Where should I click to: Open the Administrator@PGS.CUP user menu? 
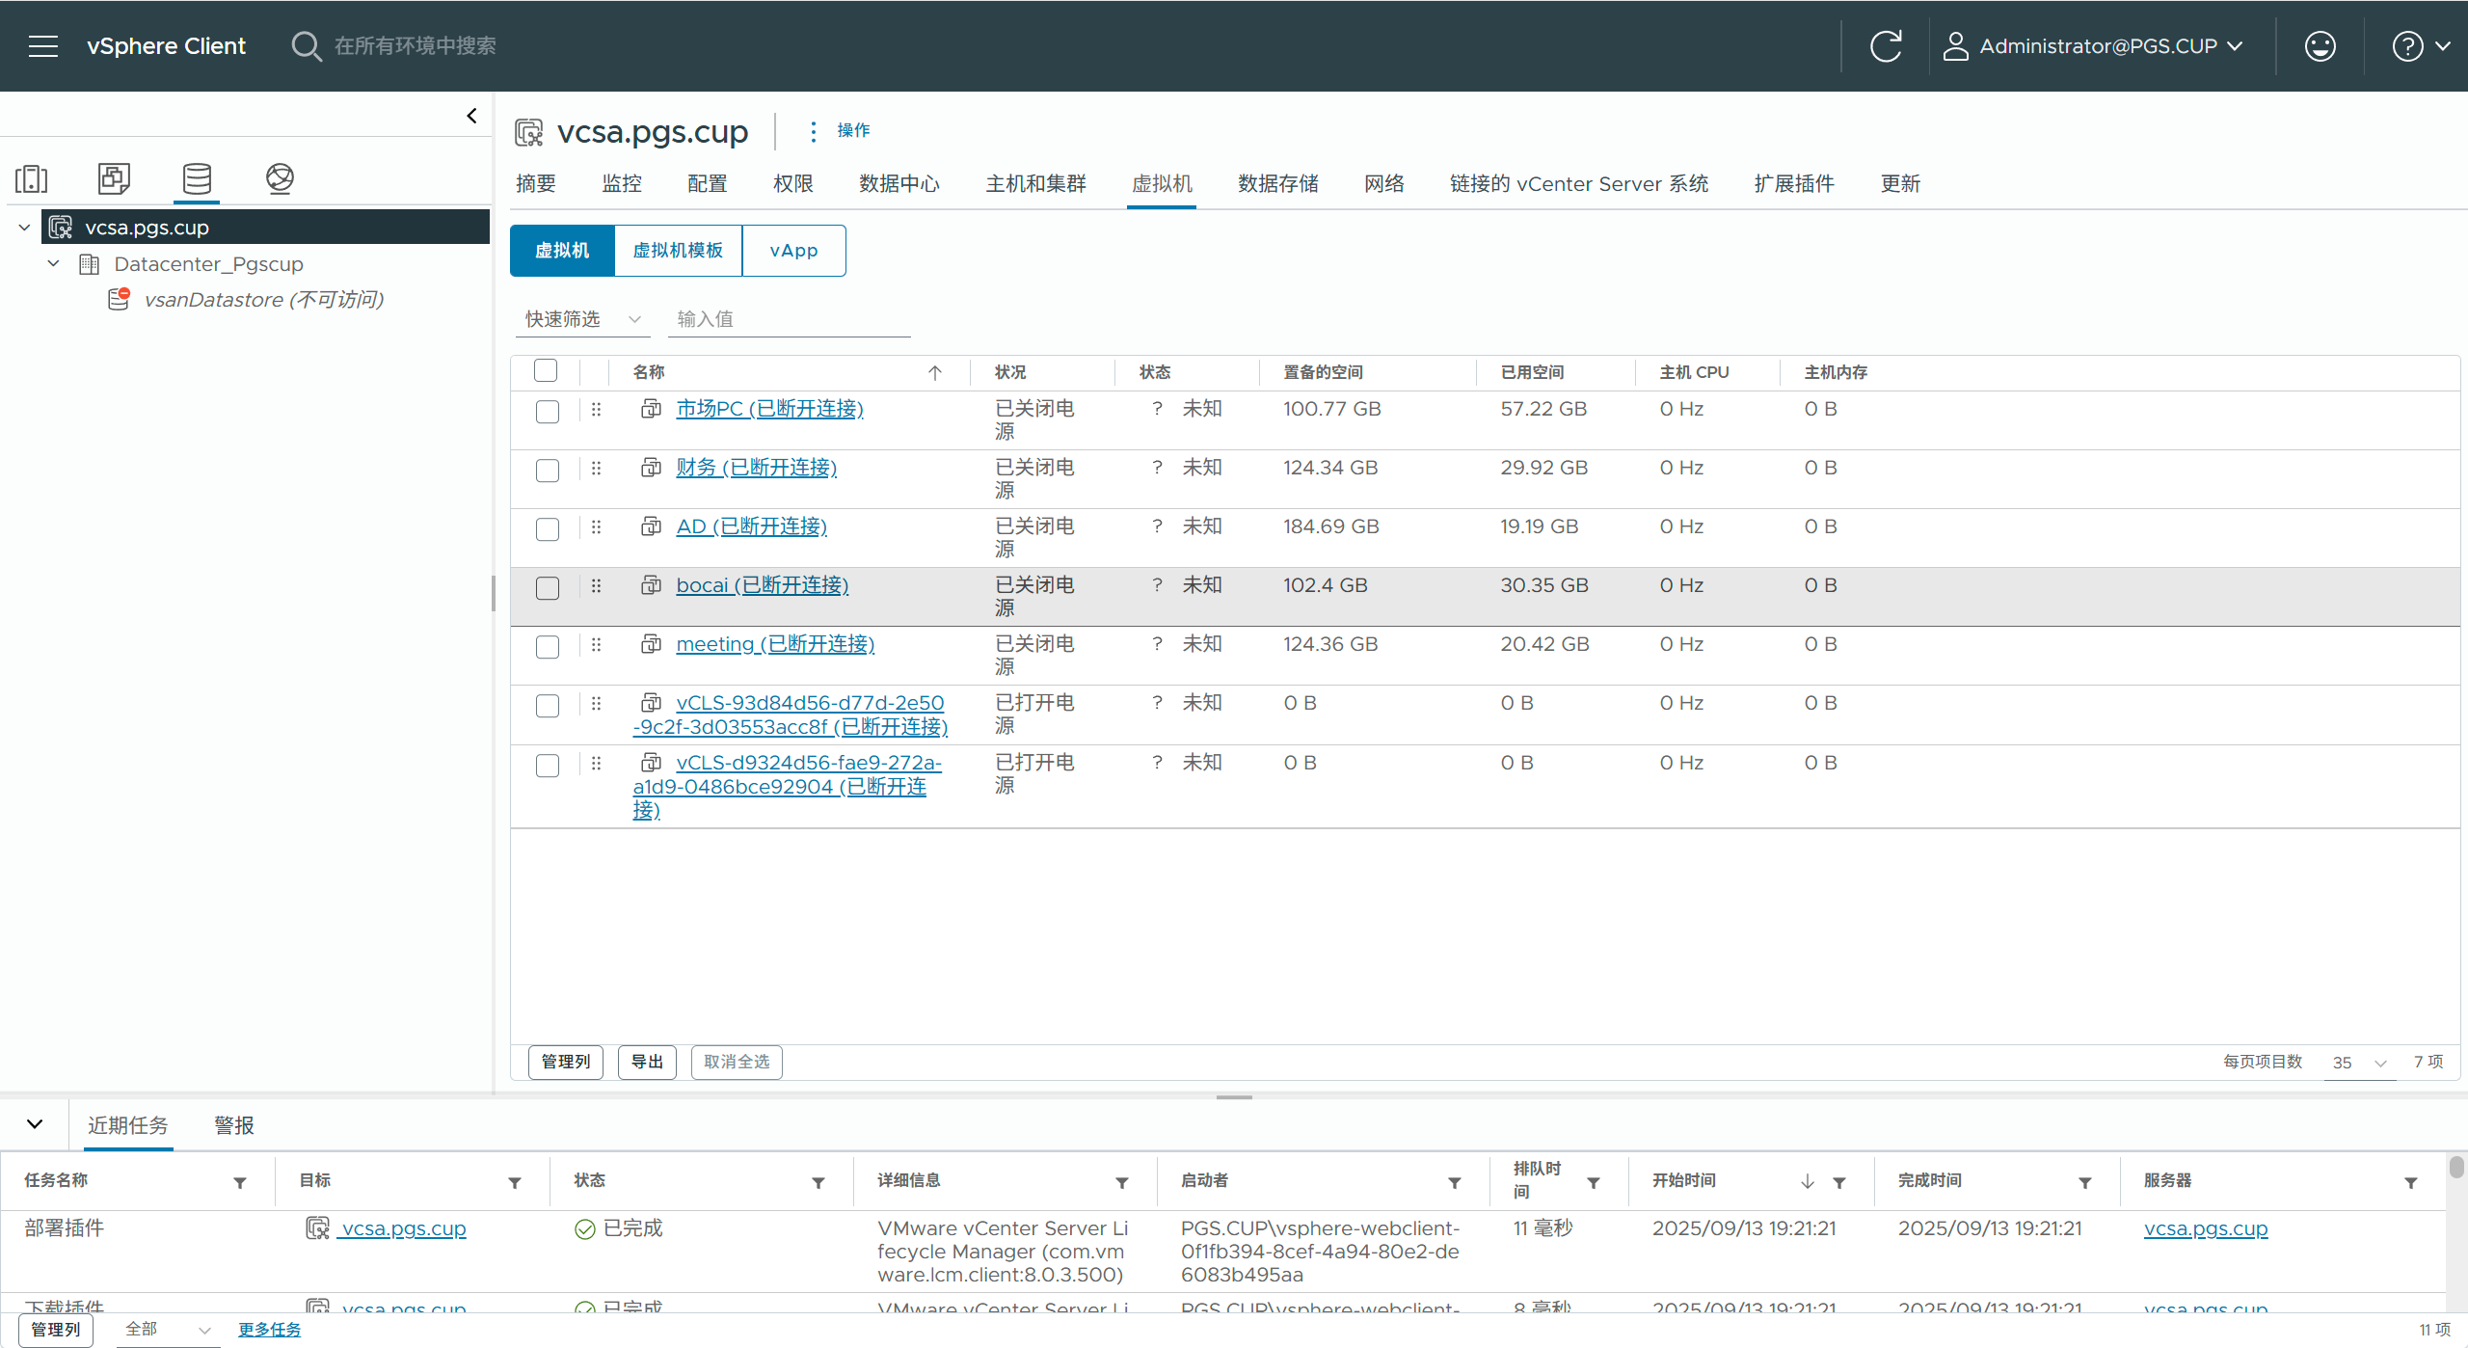click(2097, 46)
